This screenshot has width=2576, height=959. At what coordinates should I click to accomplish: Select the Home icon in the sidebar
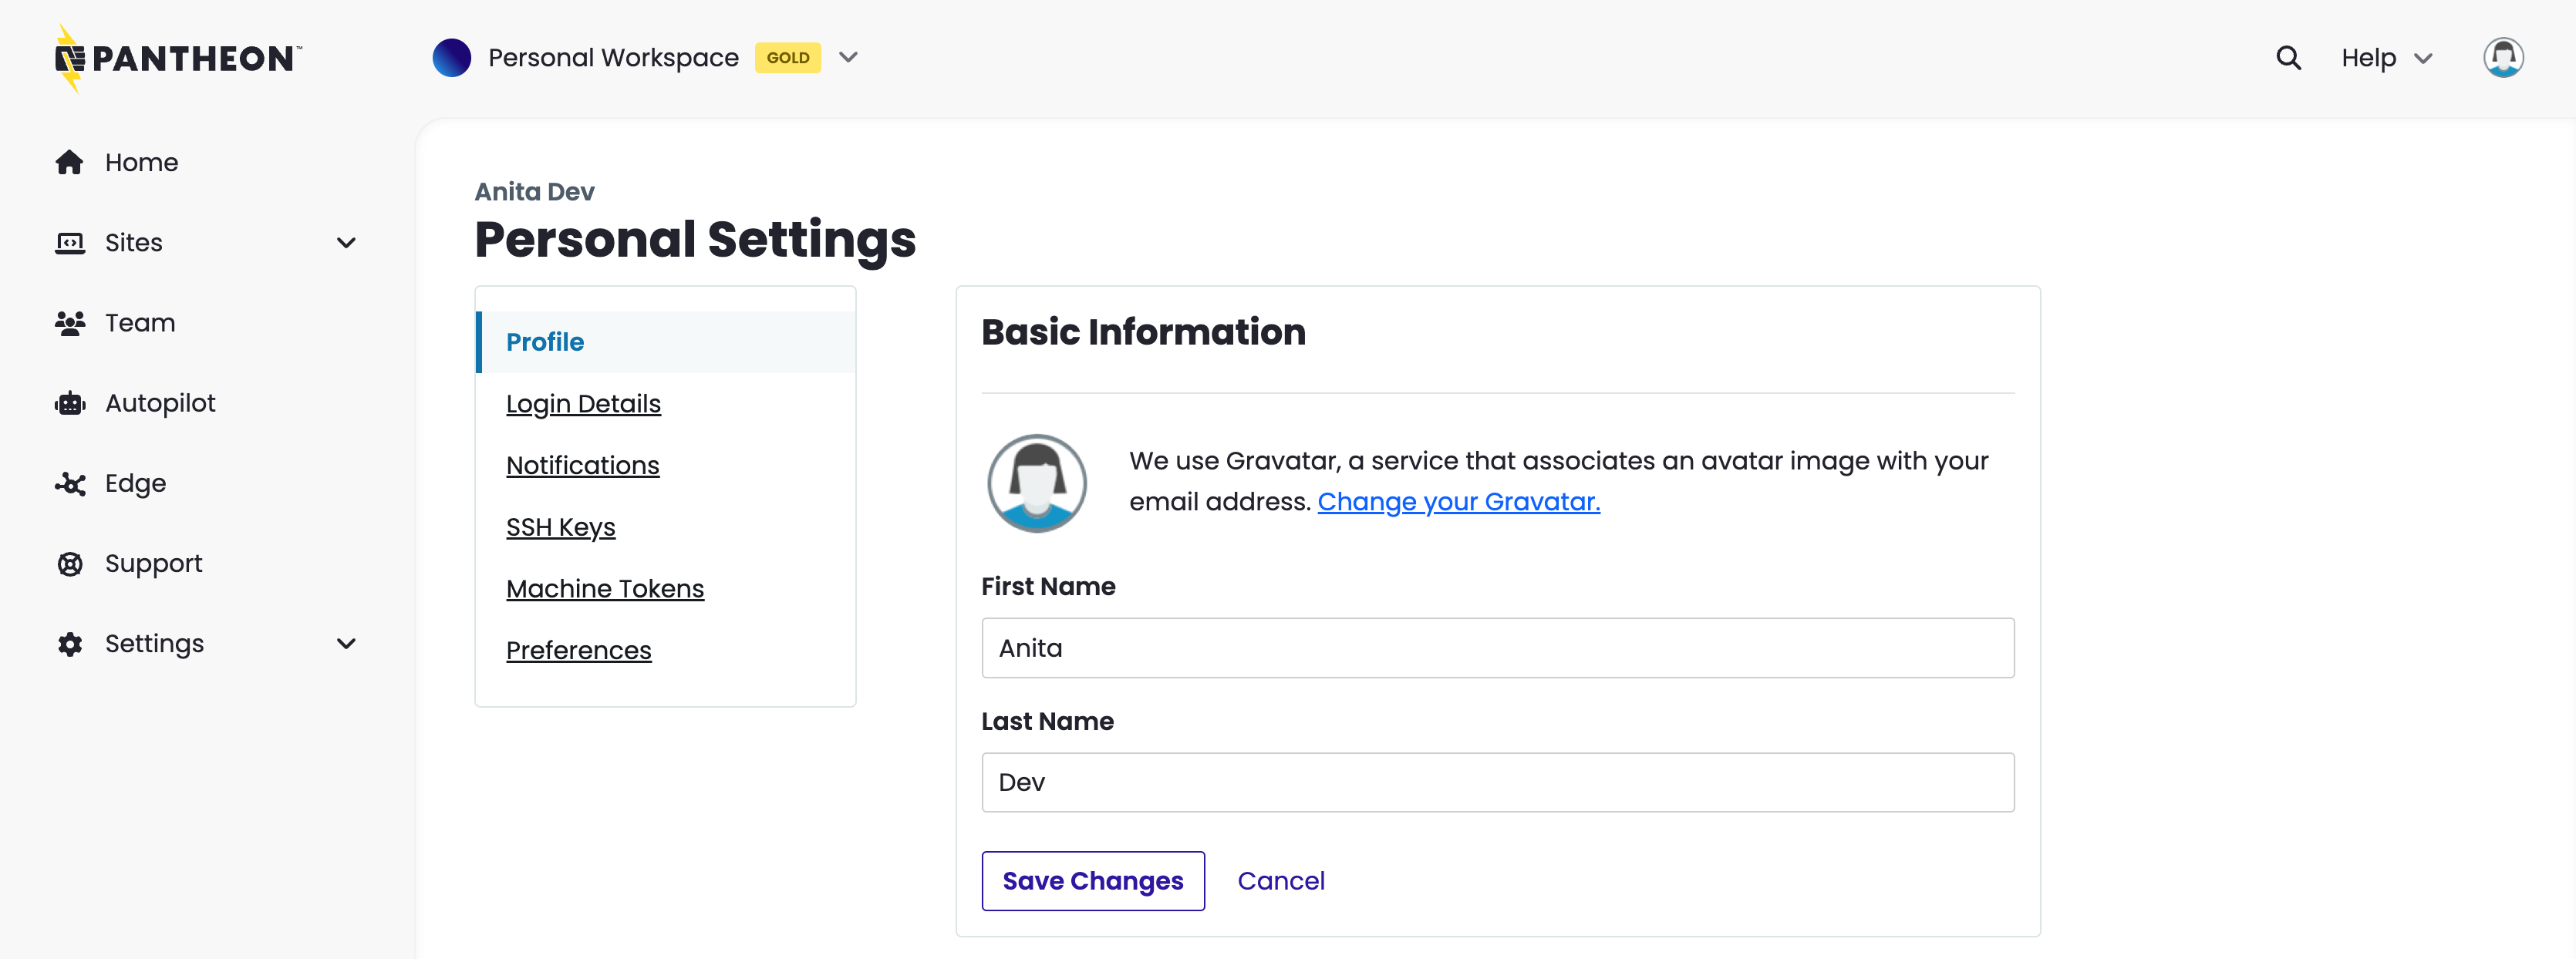pos(69,161)
